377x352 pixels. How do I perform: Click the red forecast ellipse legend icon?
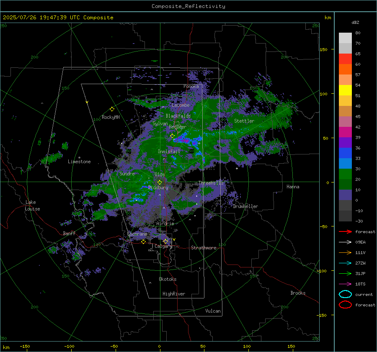click(345, 305)
